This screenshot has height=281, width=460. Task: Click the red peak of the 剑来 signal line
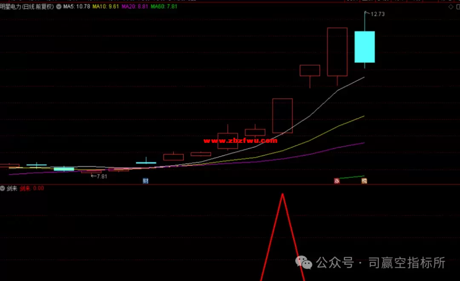(x=282, y=195)
